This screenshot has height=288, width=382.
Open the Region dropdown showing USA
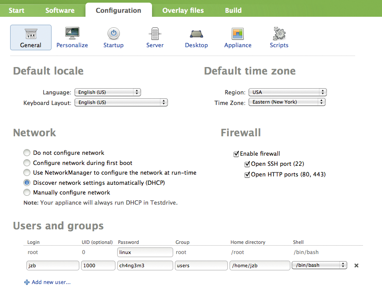coord(287,92)
